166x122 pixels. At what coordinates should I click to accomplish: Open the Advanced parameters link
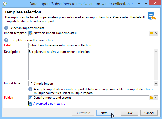49,104
